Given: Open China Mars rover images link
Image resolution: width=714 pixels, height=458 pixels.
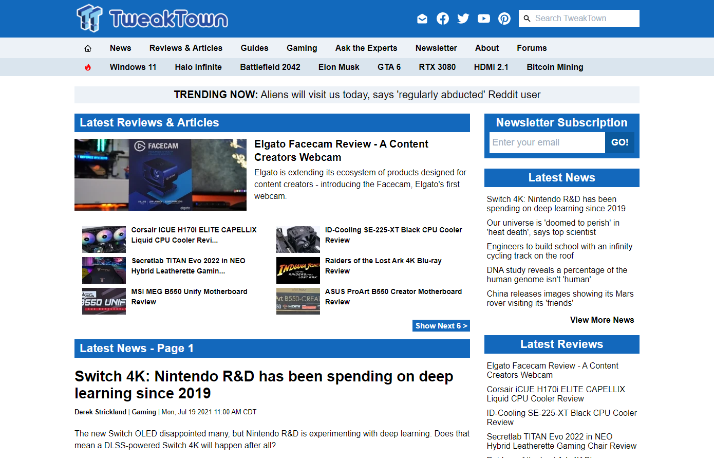Looking at the screenshot, I should point(560,298).
